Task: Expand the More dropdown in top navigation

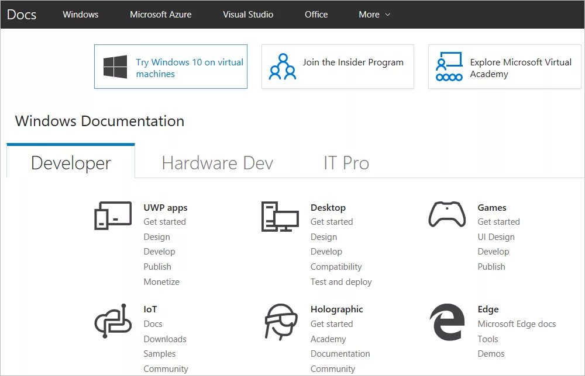Action: 374,15
